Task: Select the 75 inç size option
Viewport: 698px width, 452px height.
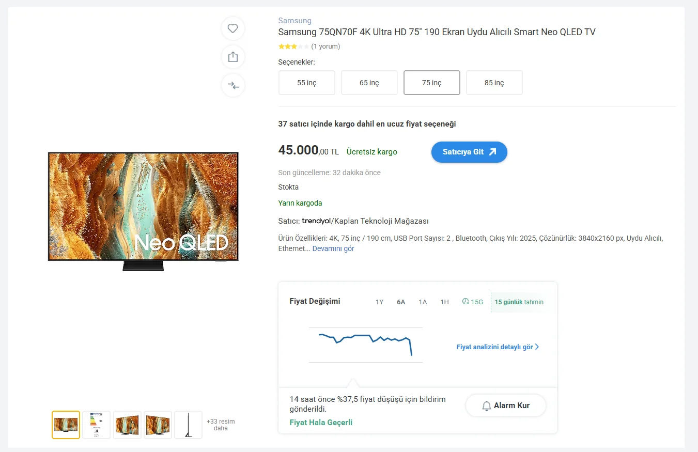Action: [432, 83]
